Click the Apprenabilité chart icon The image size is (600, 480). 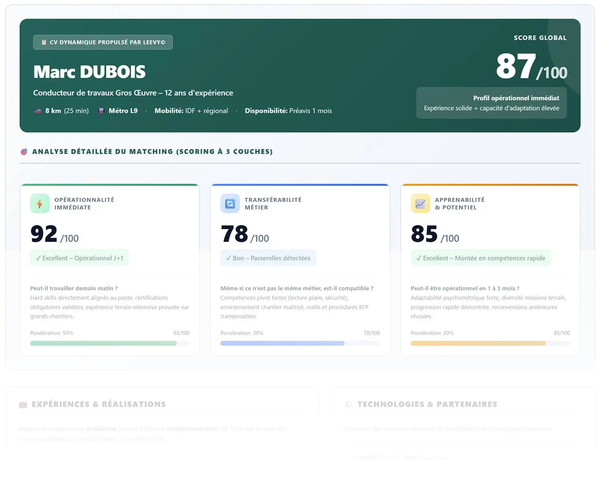[x=420, y=203]
